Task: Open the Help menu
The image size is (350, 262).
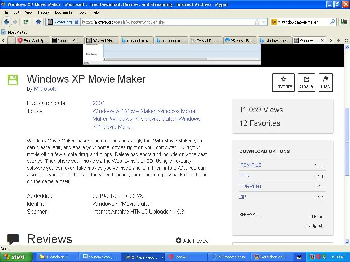Action: (x=95, y=12)
